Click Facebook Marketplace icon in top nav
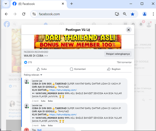The image size is (156, 131). click(78, 24)
